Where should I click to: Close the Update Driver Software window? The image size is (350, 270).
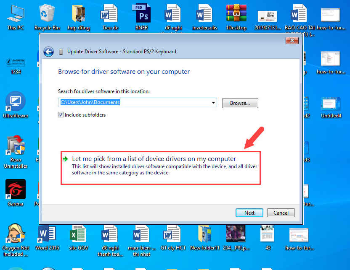(x=292, y=40)
